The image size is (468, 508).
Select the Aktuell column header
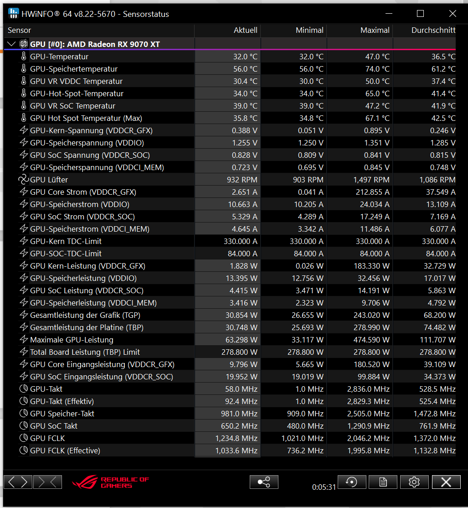227,30
